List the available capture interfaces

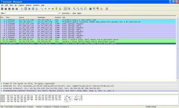coord(2,9)
